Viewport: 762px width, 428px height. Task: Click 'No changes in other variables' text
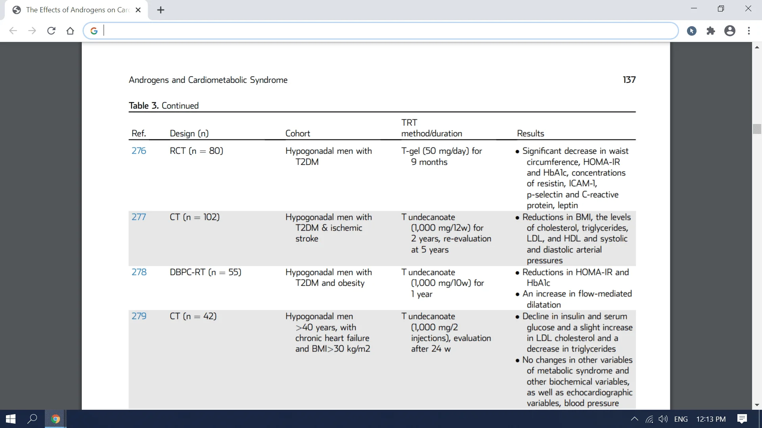(577, 360)
